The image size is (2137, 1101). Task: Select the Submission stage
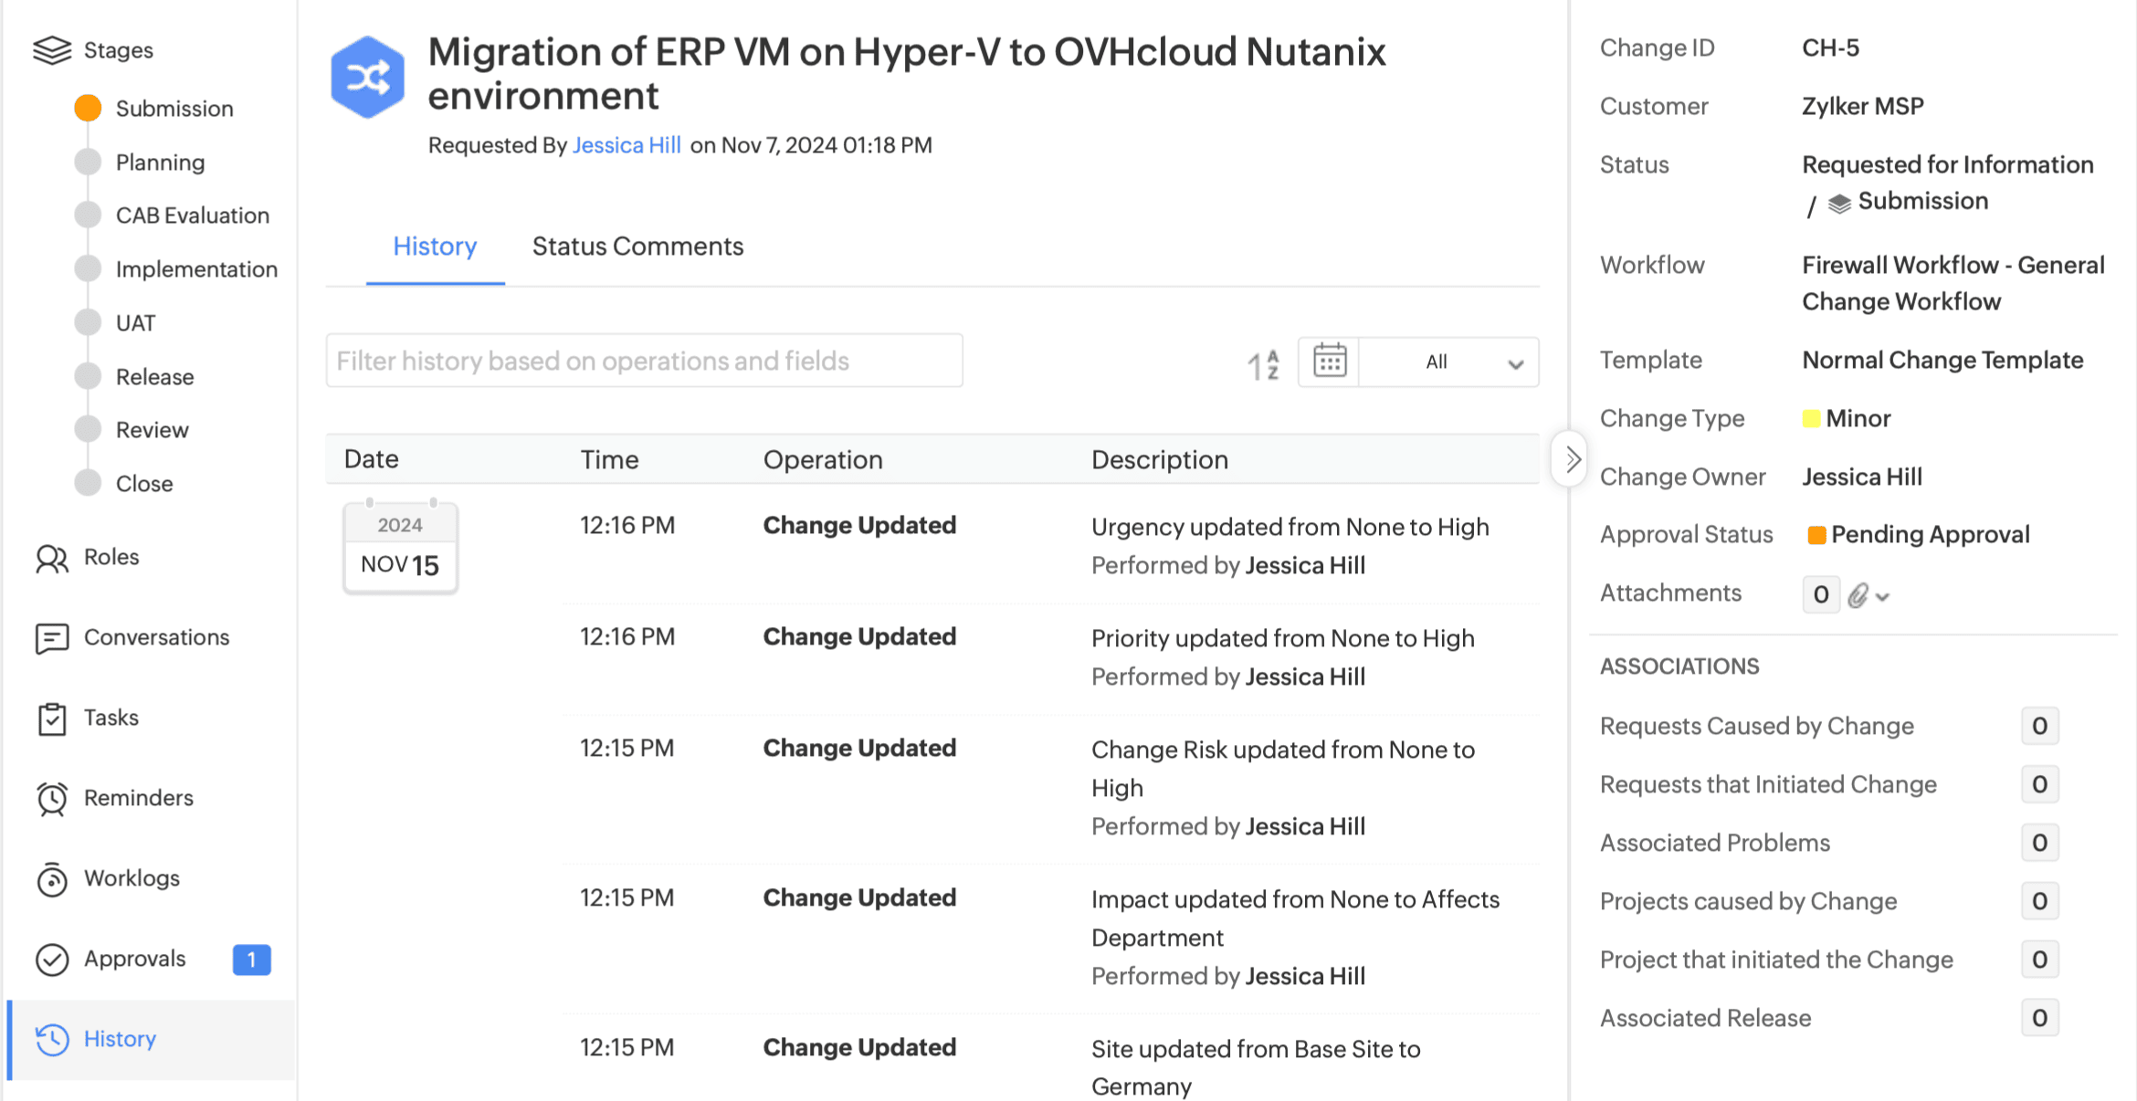(174, 109)
